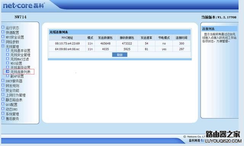Click the icon beside 无线基本设置
This screenshot has height=146, width=244.
[8, 50]
